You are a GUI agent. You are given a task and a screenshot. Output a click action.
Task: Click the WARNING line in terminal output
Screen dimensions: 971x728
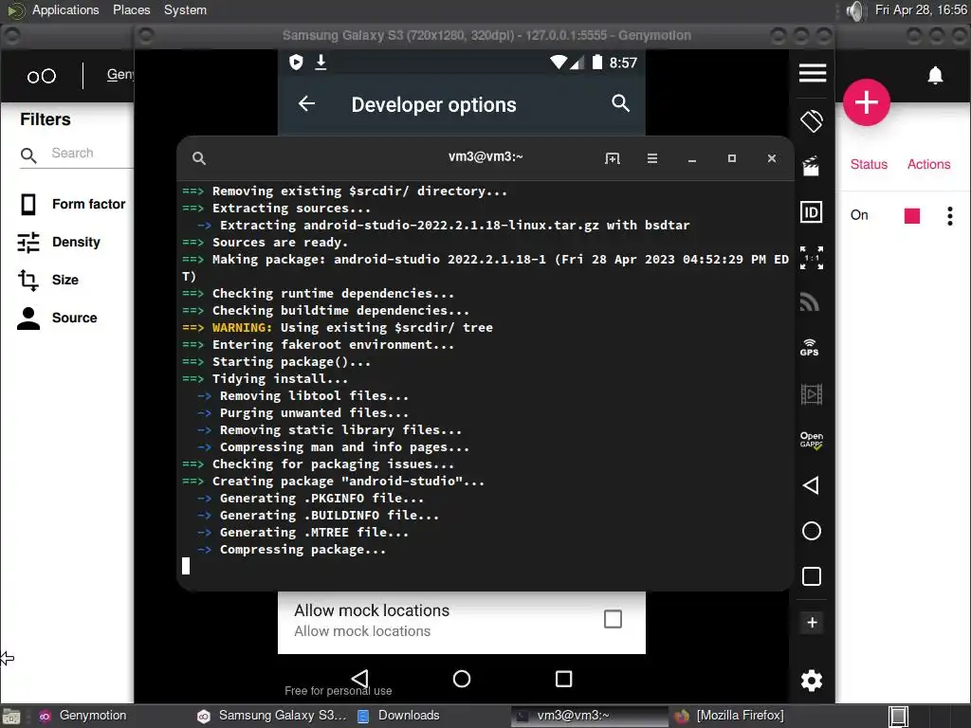click(x=338, y=327)
